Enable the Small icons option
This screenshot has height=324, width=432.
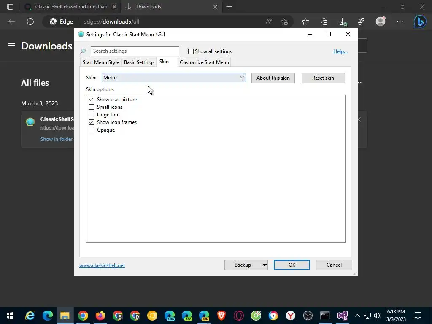point(91,107)
